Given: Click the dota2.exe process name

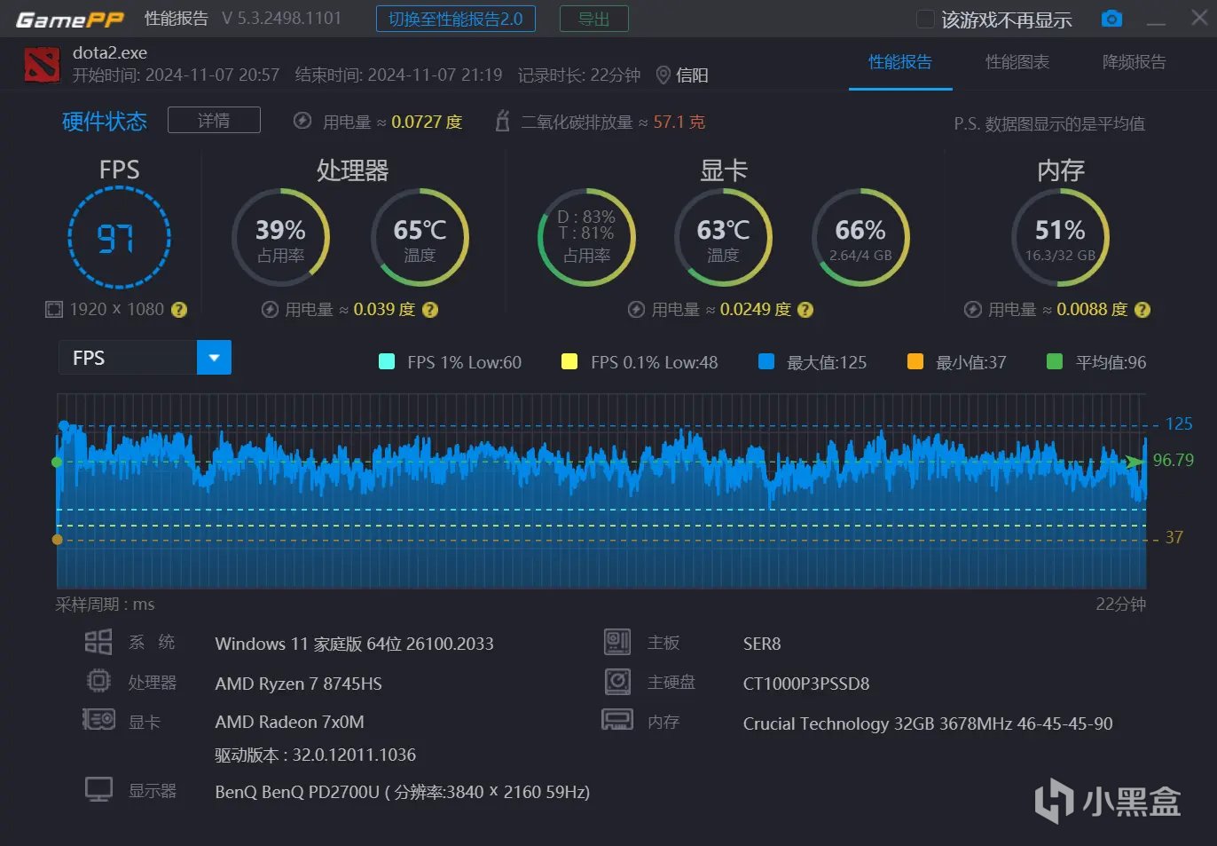Looking at the screenshot, I should [110, 52].
